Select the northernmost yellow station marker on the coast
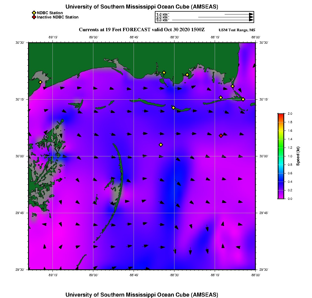The image size is (312, 298). [x=164, y=73]
